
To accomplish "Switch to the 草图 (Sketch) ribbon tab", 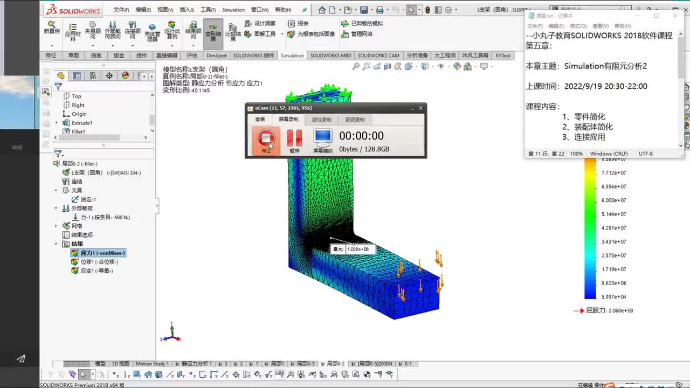I will click(x=73, y=56).
